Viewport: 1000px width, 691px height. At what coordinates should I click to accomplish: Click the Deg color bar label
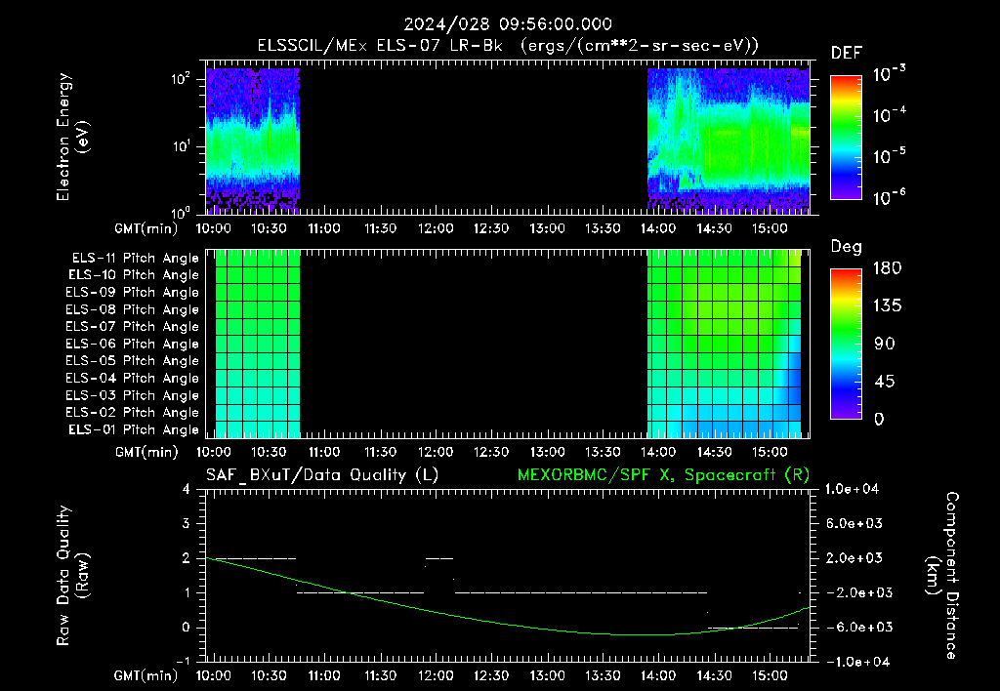[847, 247]
